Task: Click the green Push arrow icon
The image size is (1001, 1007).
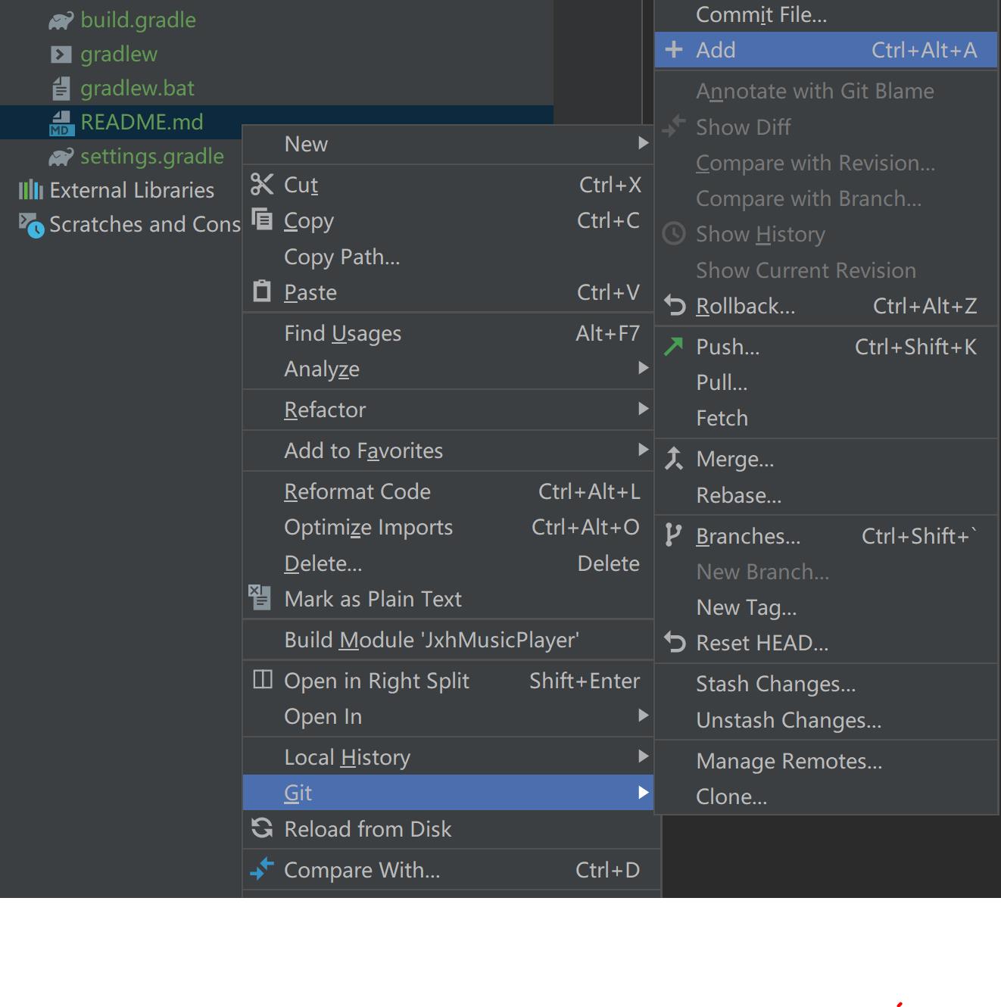Action: click(x=673, y=346)
